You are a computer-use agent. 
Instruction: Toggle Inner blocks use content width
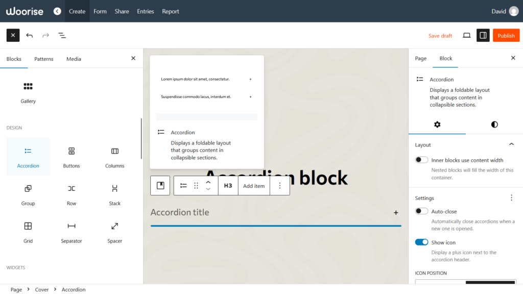click(x=421, y=159)
